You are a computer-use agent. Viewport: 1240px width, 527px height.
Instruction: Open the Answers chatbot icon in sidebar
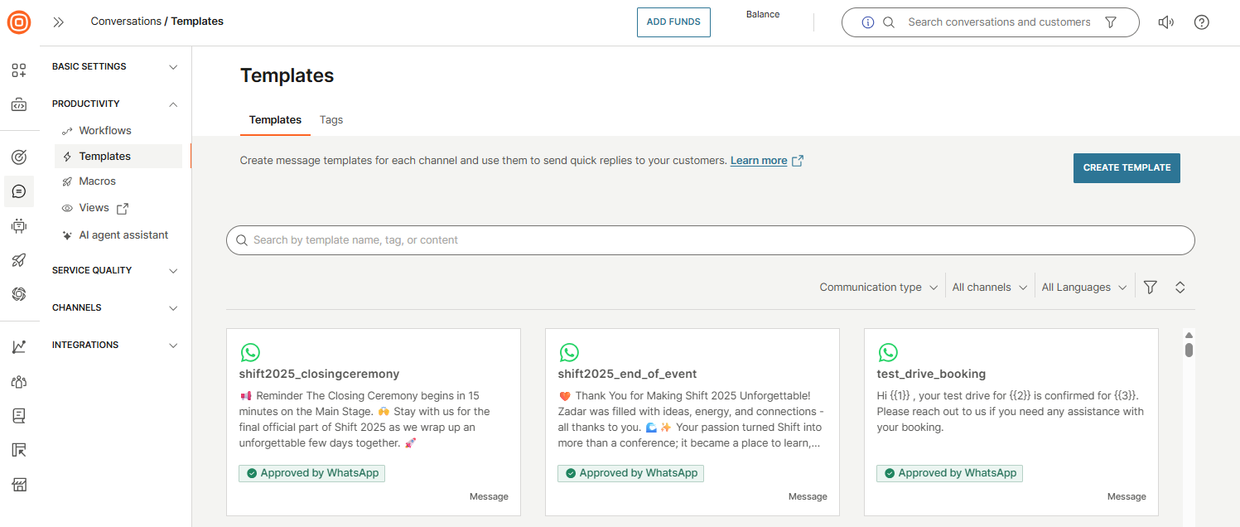(x=19, y=225)
